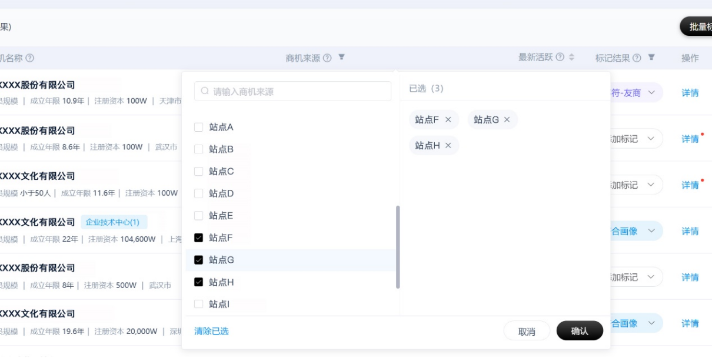Click the help icon next to 商机来源
Viewport: 712px width, 358px height.
327,58
